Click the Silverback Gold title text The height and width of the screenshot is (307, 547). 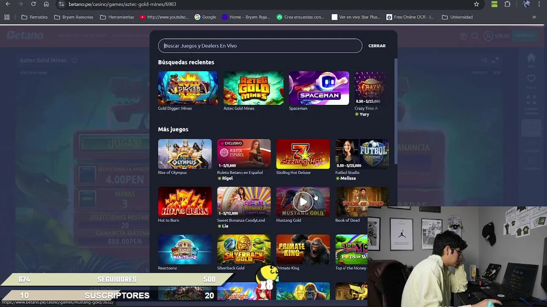[x=231, y=268]
